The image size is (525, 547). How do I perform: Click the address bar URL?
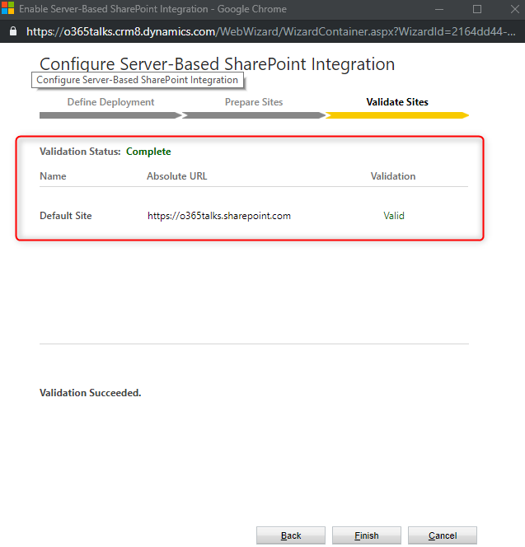tap(271, 32)
